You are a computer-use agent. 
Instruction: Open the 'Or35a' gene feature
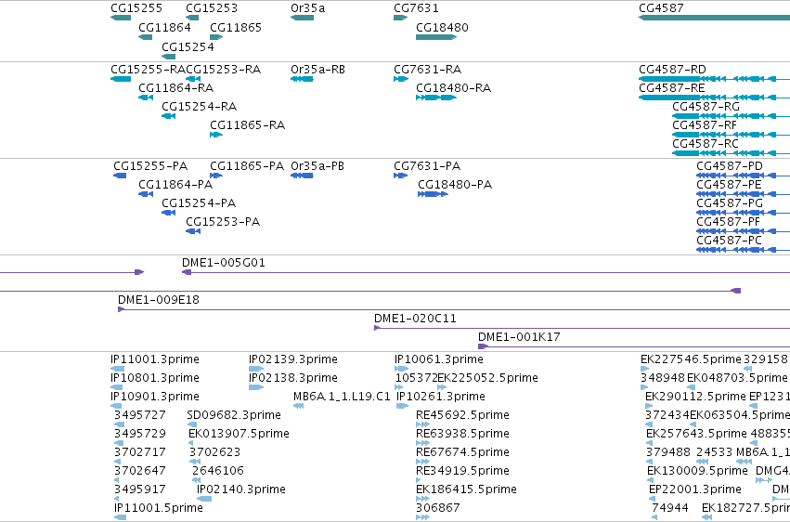(303, 18)
